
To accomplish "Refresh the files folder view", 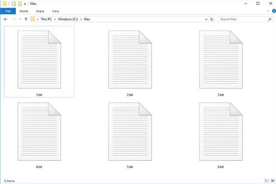I will 212,19.
